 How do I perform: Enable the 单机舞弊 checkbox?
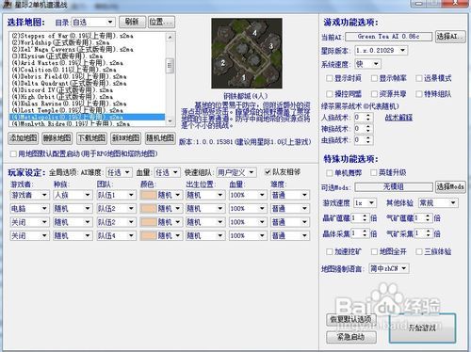pyautogui.click(x=330, y=172)
